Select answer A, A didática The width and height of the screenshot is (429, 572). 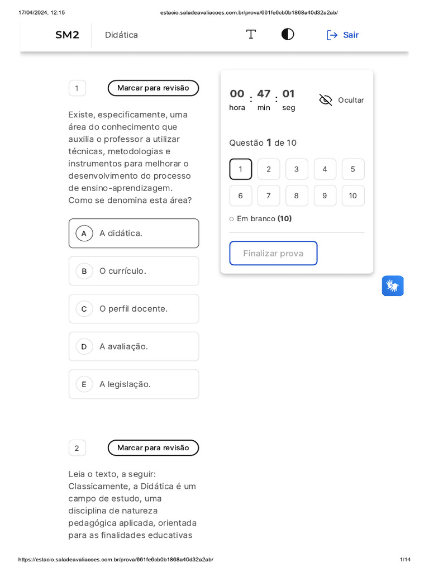[x=134, y=233]
